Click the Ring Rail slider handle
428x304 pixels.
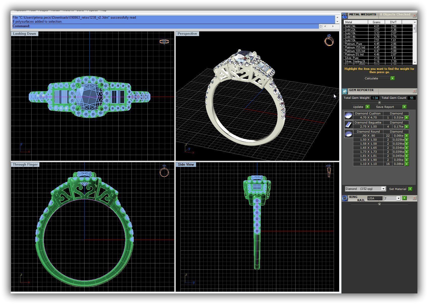pos(379,204)
